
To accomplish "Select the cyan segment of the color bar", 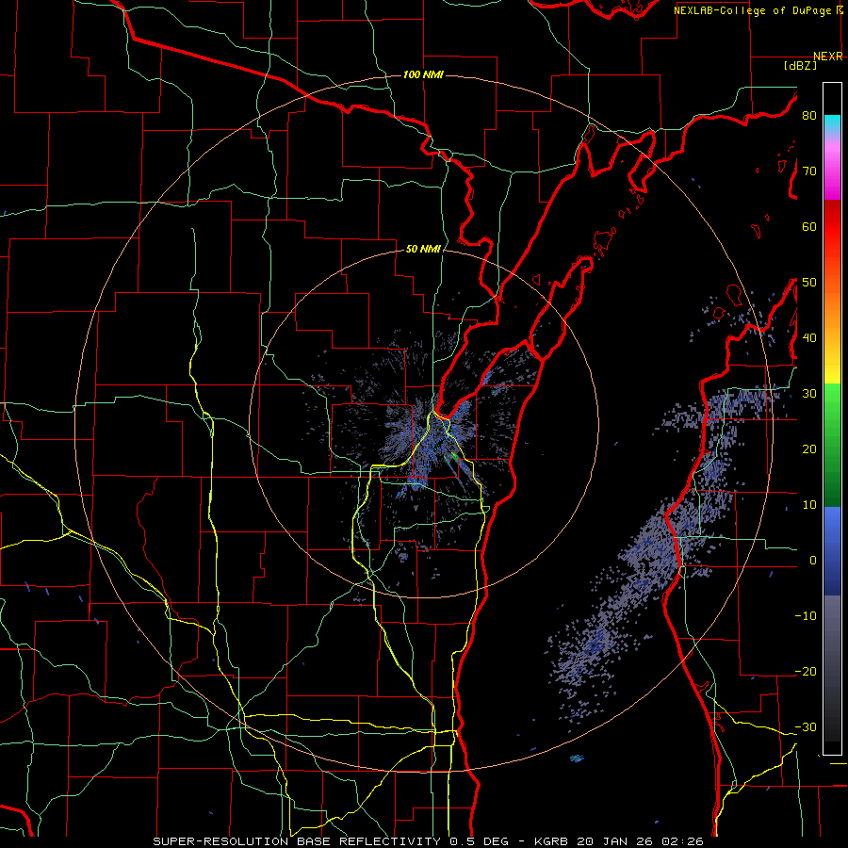I will (x=832, y=123).
